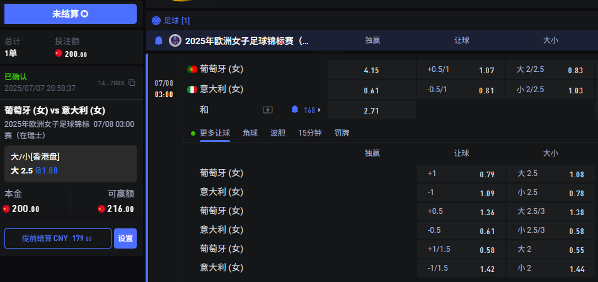
Task: Expand all 168 markets arrow
Action: click(319, 110)
